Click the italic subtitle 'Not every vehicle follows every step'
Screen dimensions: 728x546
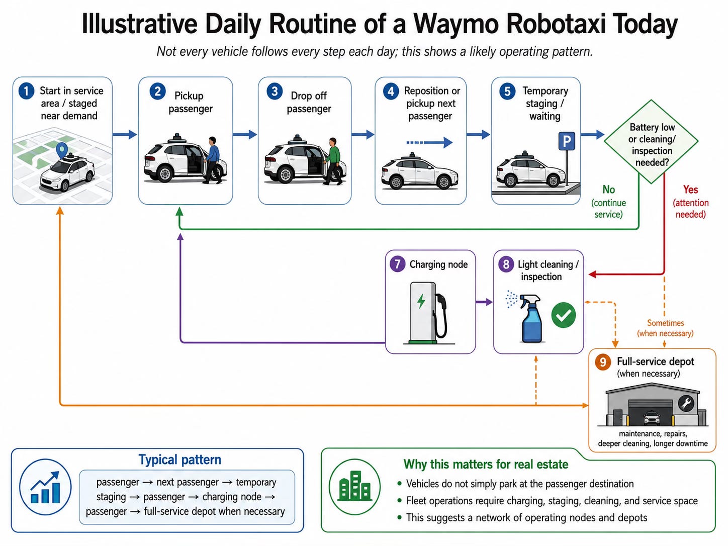point(375,51)
